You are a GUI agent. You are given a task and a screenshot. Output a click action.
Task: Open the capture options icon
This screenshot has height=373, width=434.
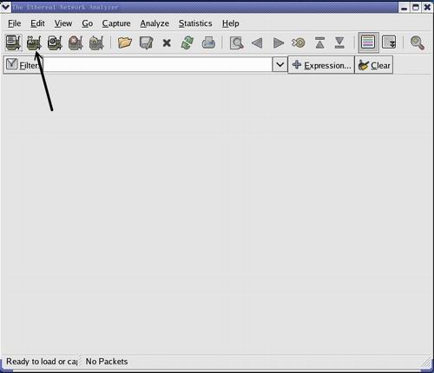click(34, 43)
